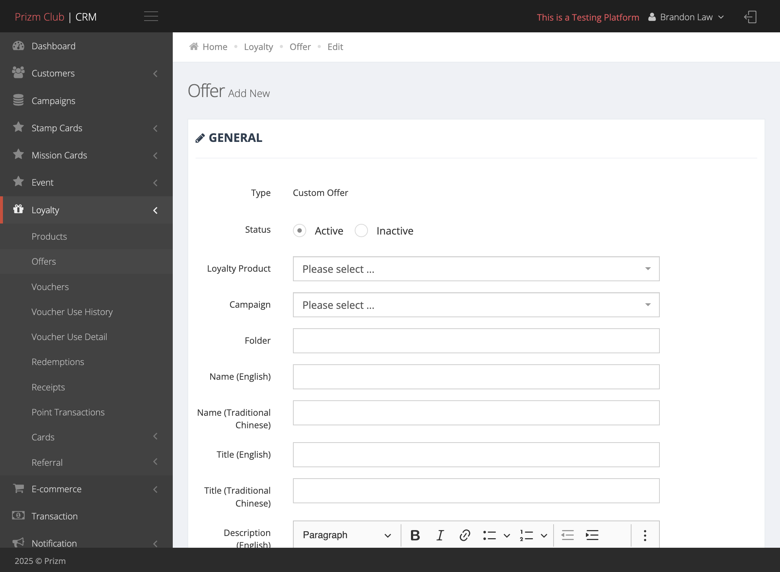The image size is (780, 572).
Task: Go to Home breadcrumb link
Action: point(215,47)
